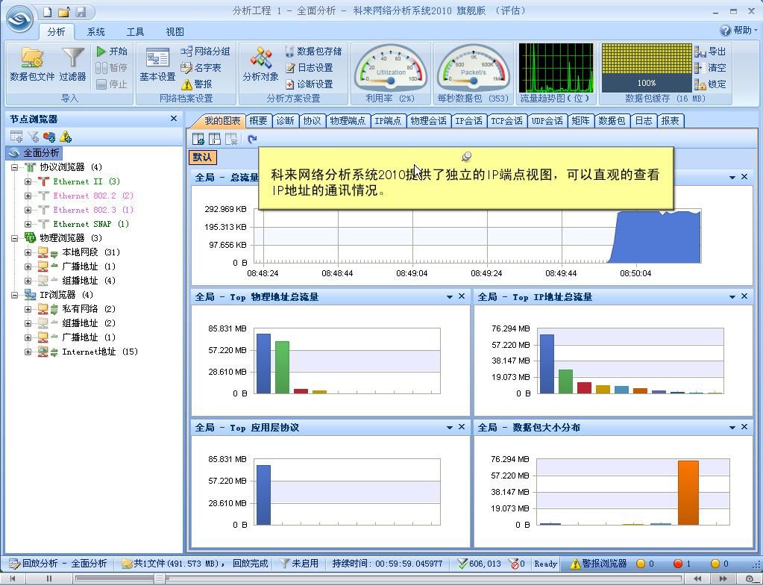The width and height of the screenshot is (763, 586).
Task: Expand the Internet地址 tree node
Action: pos(28,352)
